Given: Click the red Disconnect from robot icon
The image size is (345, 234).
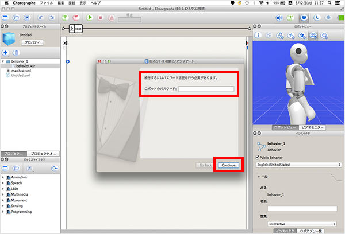Looking at the screenshot, I should coord(76,18).
